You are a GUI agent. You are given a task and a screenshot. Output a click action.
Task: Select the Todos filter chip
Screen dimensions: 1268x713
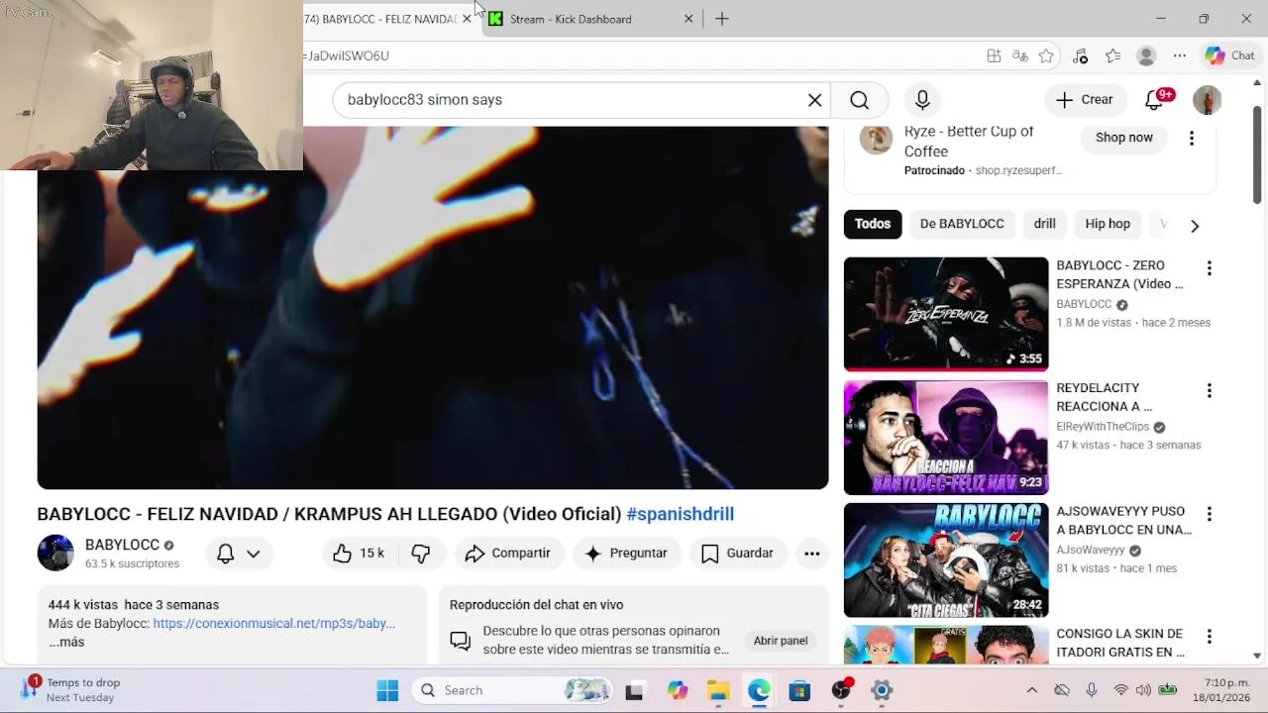(873, 224)
